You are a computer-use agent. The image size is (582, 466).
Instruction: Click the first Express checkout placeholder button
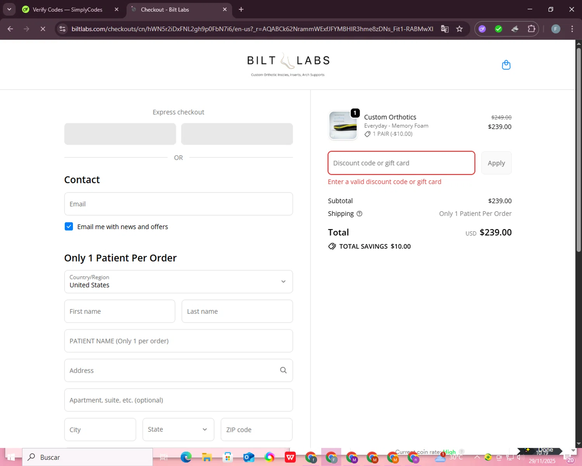point(120,134)
